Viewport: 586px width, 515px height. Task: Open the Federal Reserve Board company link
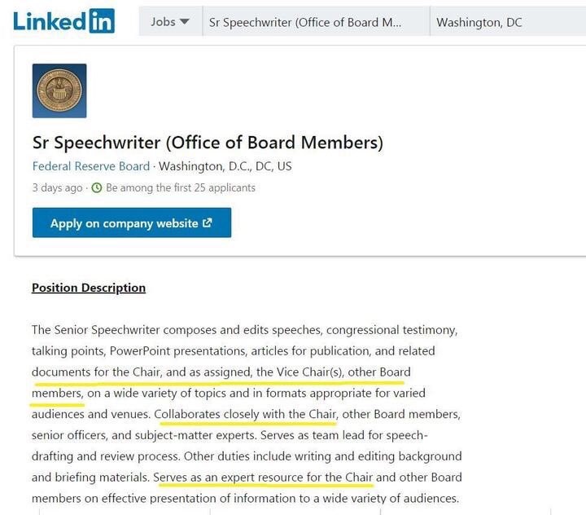[91, 166]
